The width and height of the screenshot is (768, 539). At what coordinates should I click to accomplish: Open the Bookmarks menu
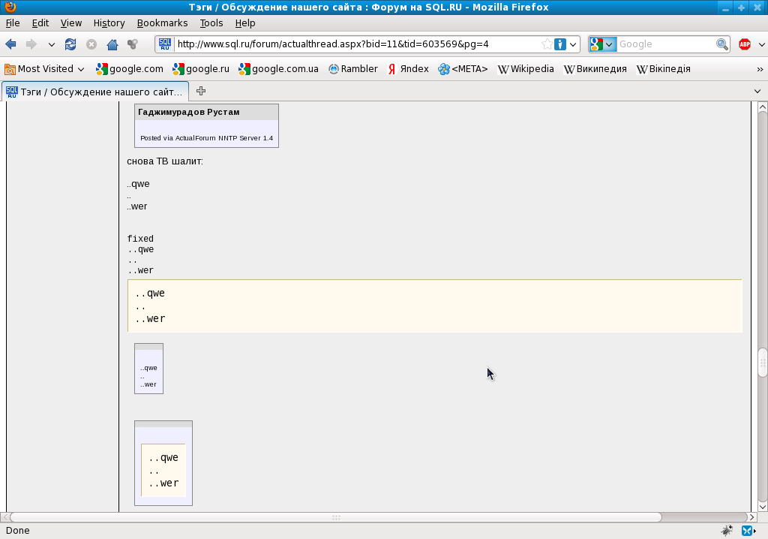pos(162,23)
